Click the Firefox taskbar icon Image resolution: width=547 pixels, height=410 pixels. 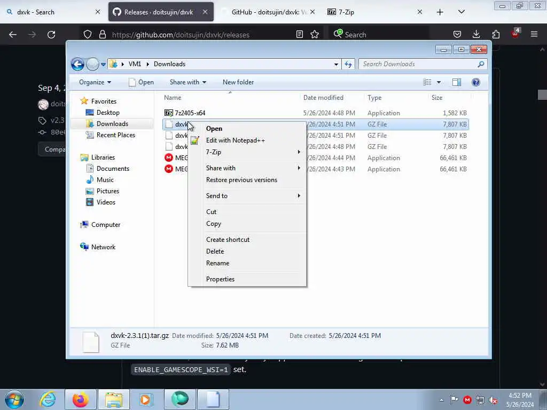click(80, 399)
